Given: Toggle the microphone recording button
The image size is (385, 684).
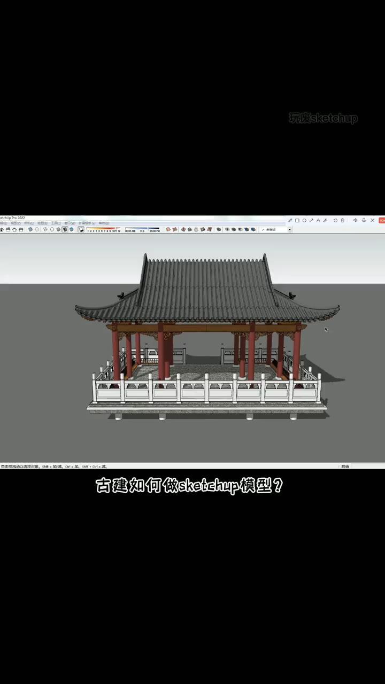Looking at the screenshot, I should pos(364,220).
